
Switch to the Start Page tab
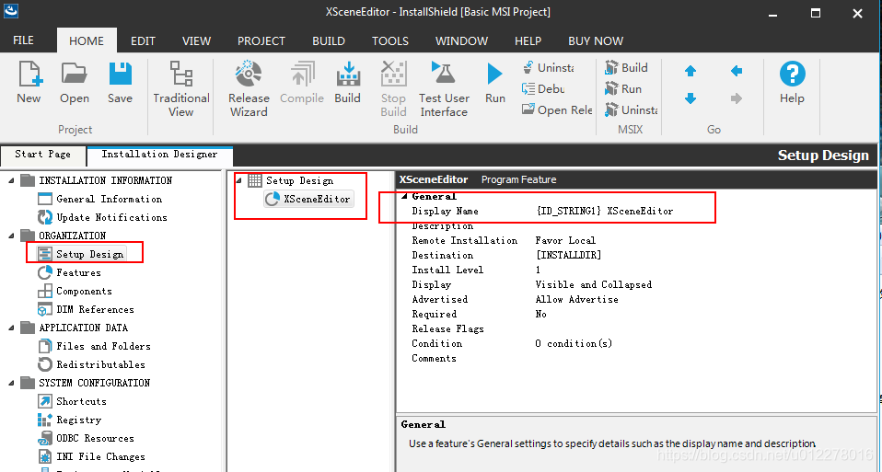42,155
